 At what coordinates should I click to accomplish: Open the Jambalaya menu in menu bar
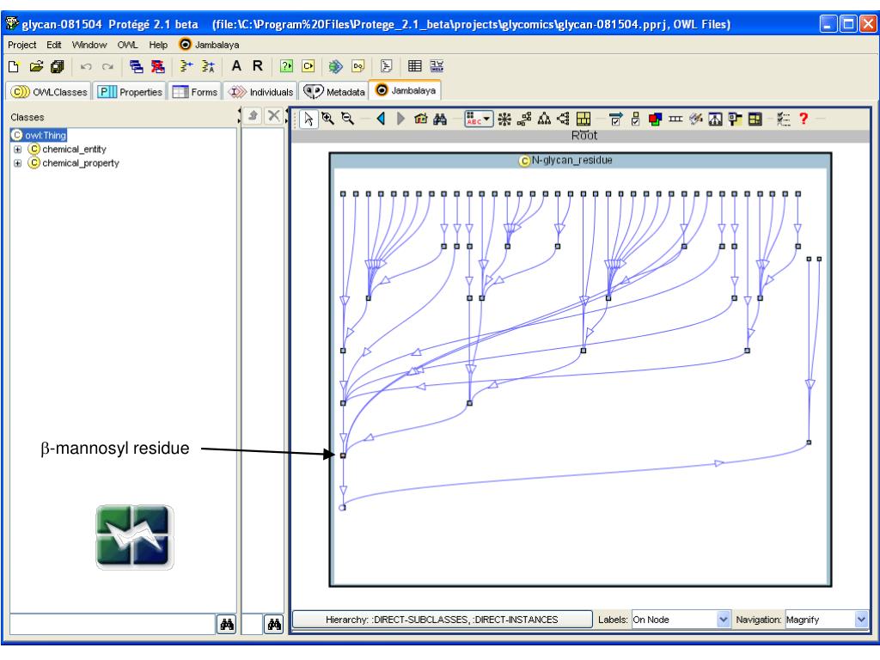click(209, 45)
